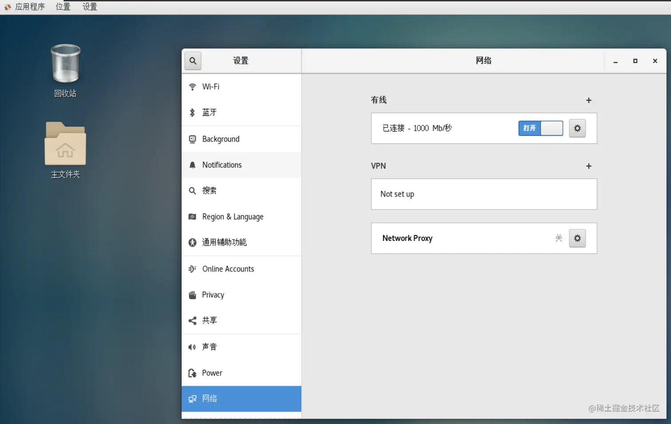Open the 位置 menu in top bar
Image resolution: width=671 pixels, height=424 pixels.
[x=63, y=7]
